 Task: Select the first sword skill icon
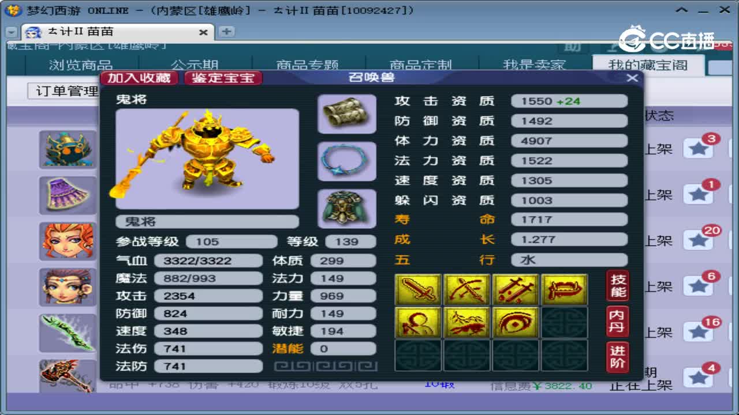click(418, 289)
